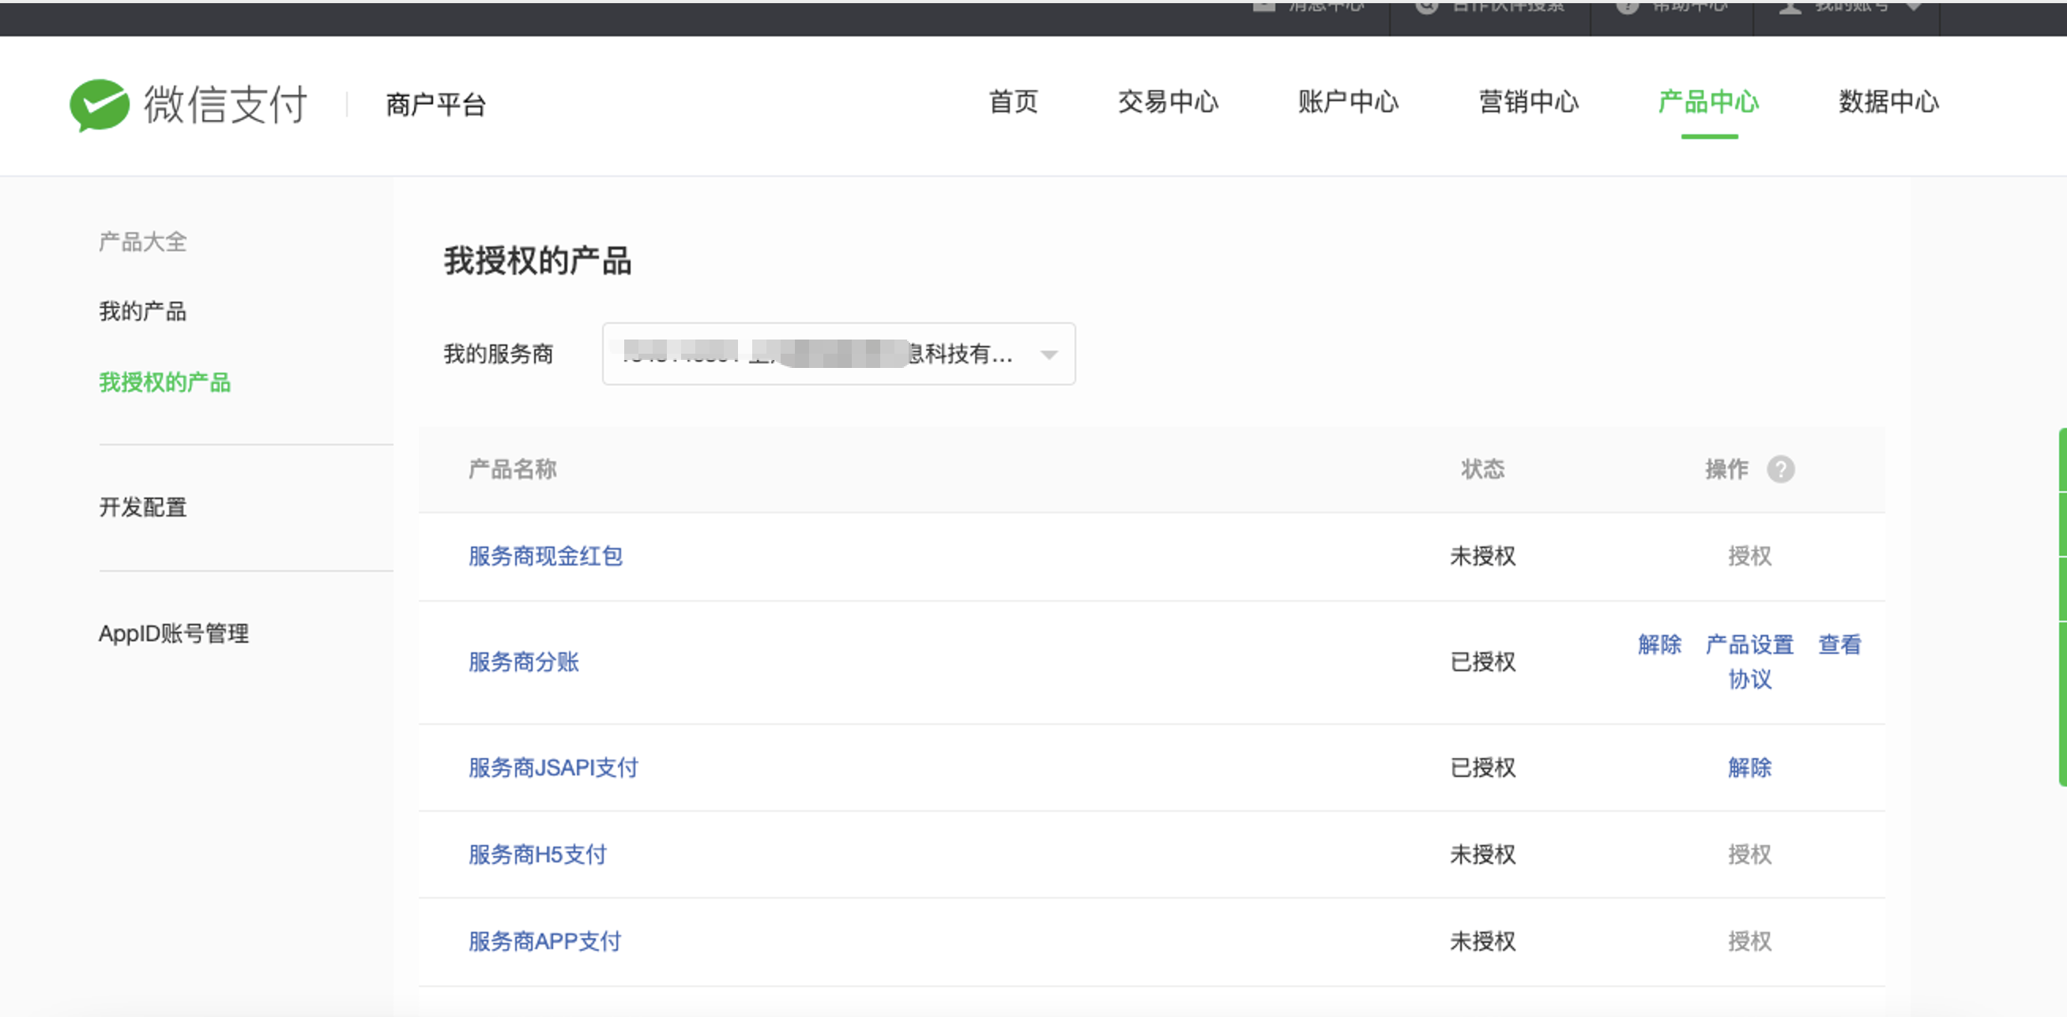
Task: Open the 服务商H5支付 product link
Action: [x=537, y=854]
